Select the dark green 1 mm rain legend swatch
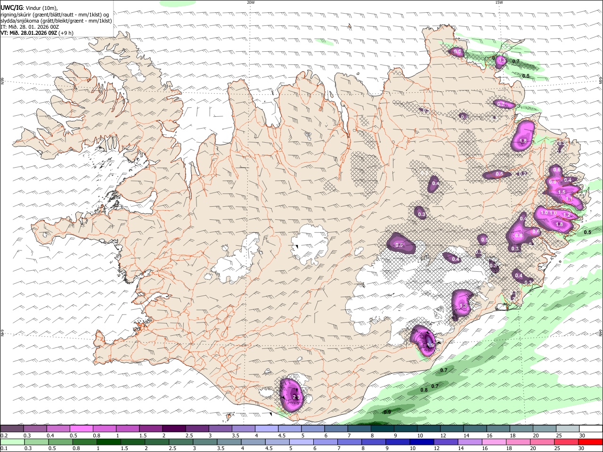Image resolution: width=603 pixels, height=452 pixels. pos(108,442)
